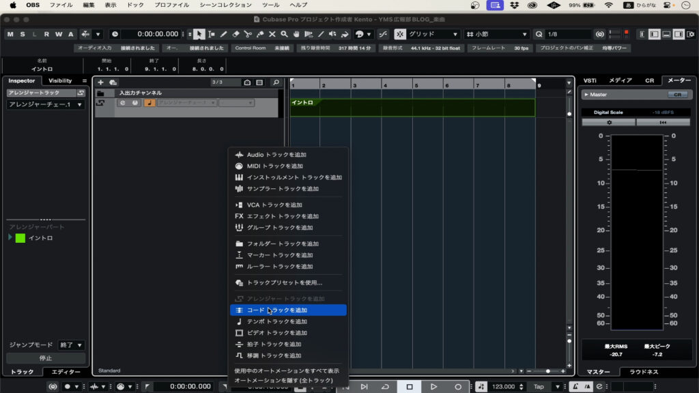Select the Range Selection tool
The height and width of the screenshot is (393, 699).
click(212, 34)
